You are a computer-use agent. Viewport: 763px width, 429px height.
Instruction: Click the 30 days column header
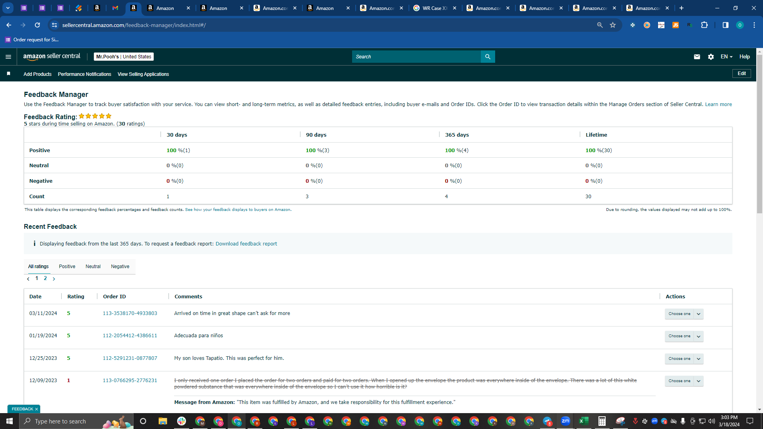tap(177, 135)
